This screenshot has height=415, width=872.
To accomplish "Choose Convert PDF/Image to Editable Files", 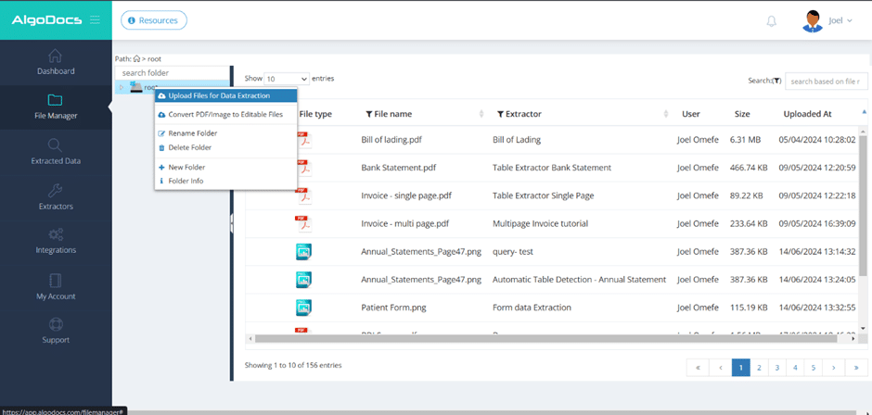I will [x=224, y=114].
